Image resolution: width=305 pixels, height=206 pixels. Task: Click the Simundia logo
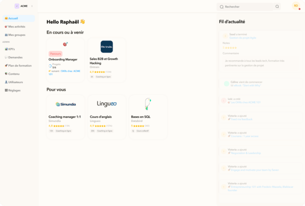(66, 104)
